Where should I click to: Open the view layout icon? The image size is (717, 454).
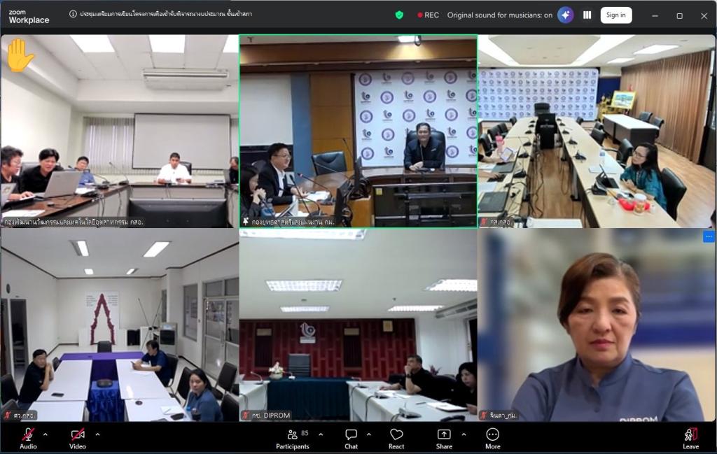(587, 15)
